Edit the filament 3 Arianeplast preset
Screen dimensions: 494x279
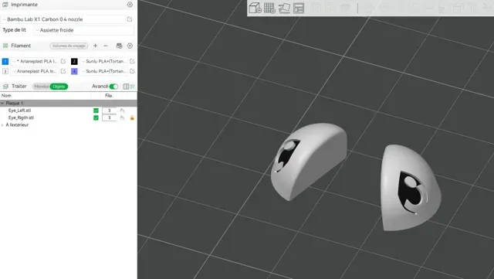pyautogui.click(x=63, y=71)
